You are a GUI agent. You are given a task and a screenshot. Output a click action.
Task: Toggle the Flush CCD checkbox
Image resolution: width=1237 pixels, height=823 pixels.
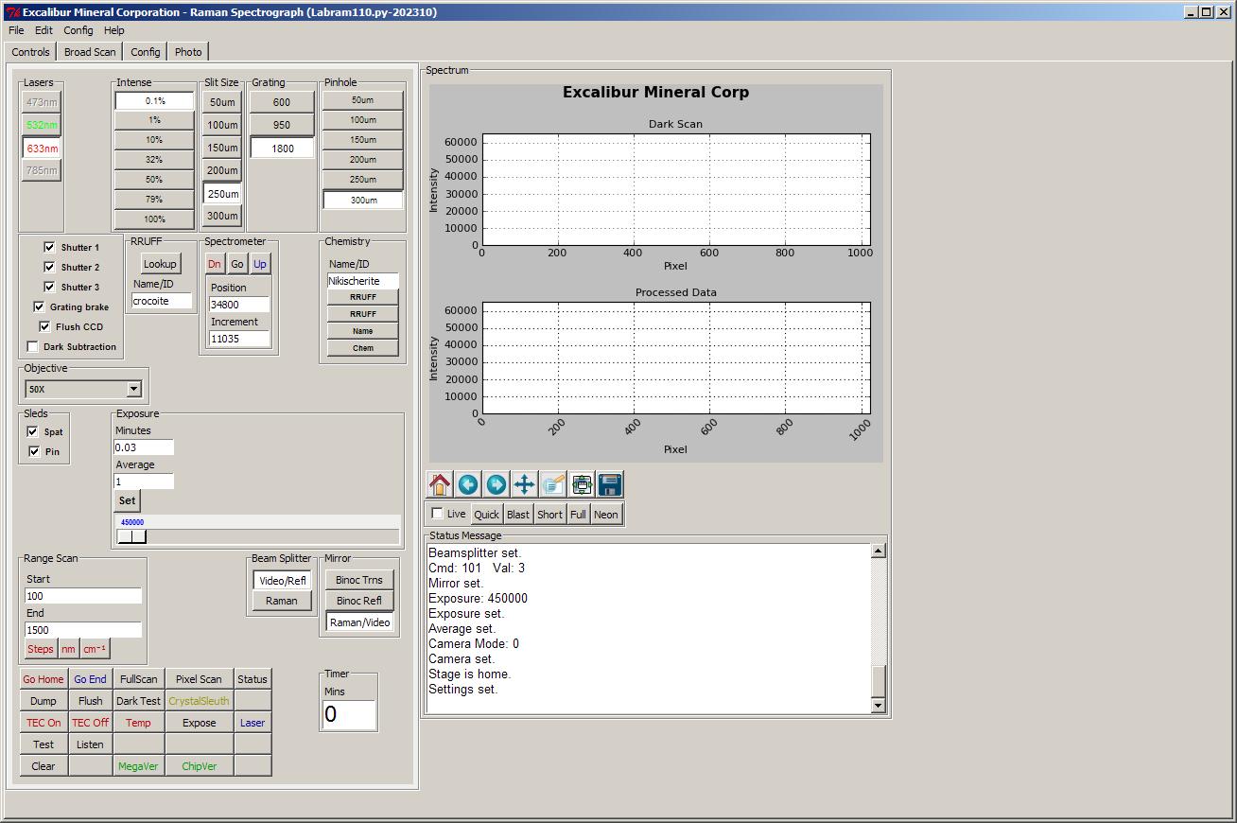click(x=44, y=326)
